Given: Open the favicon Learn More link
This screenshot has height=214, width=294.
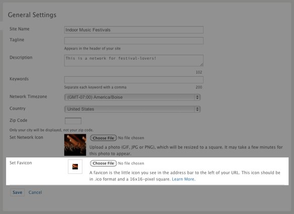Looking at the screenshot, I should tap(183, 179).
